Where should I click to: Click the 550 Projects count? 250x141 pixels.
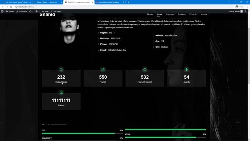pos(103,77)
